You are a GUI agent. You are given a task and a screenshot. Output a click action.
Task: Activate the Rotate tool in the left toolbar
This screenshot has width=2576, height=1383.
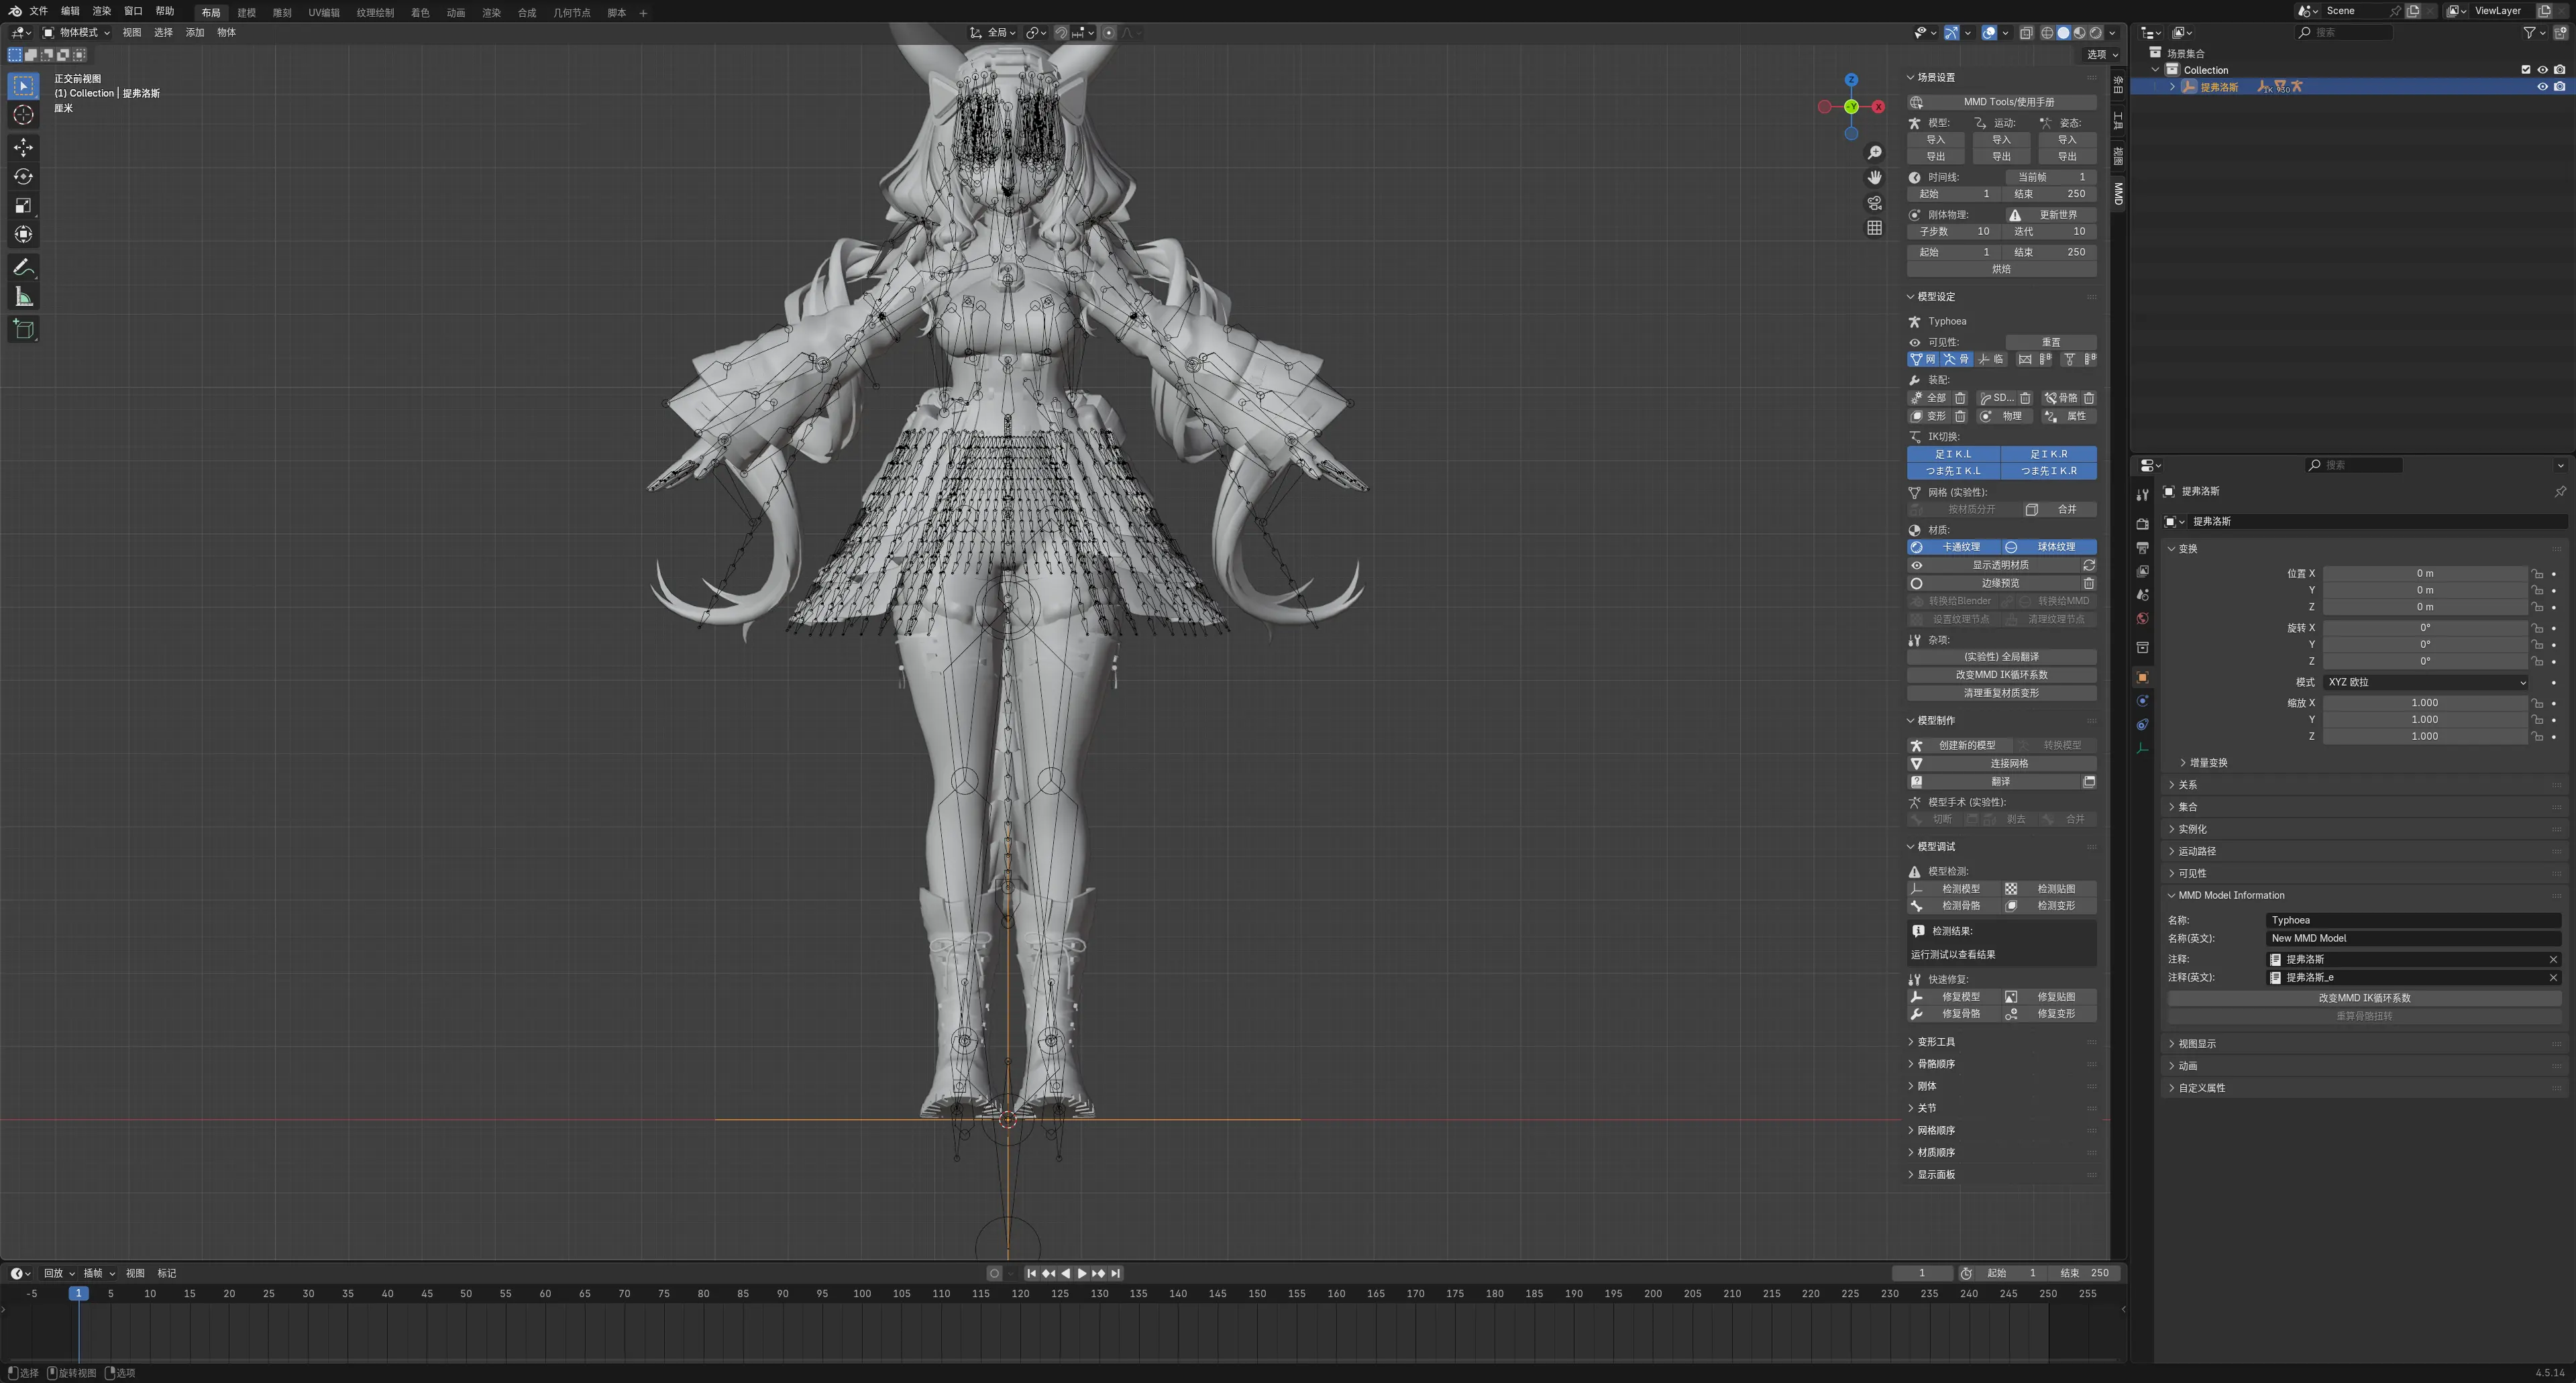coord(23,177)
